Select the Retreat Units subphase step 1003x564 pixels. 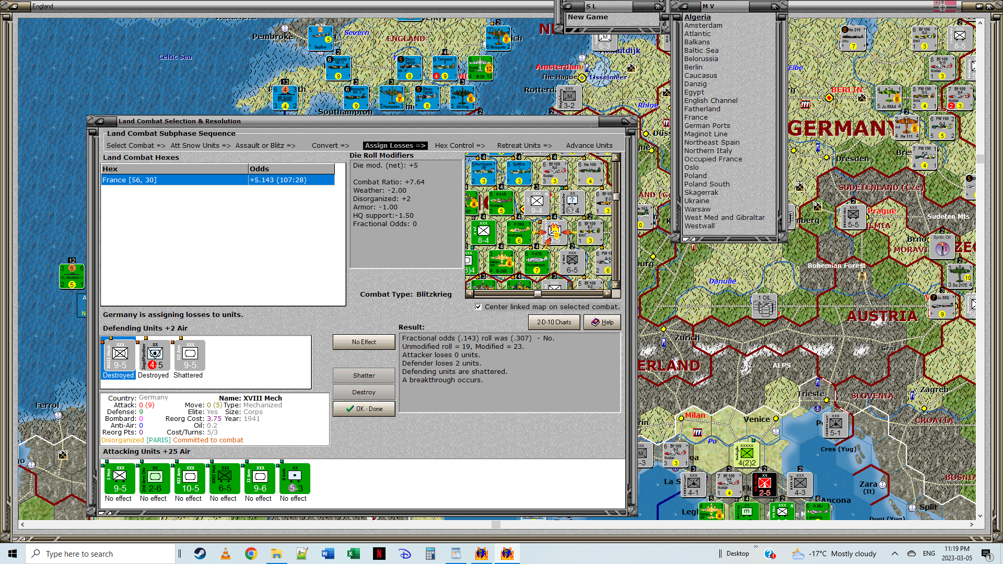(524, 146)
